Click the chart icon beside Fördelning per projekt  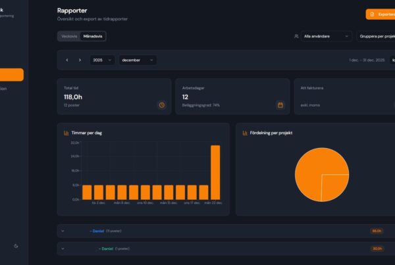click(x=245, y=133)
